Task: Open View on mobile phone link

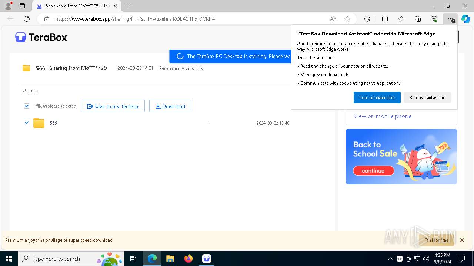Action: click(x=383, y=116)
